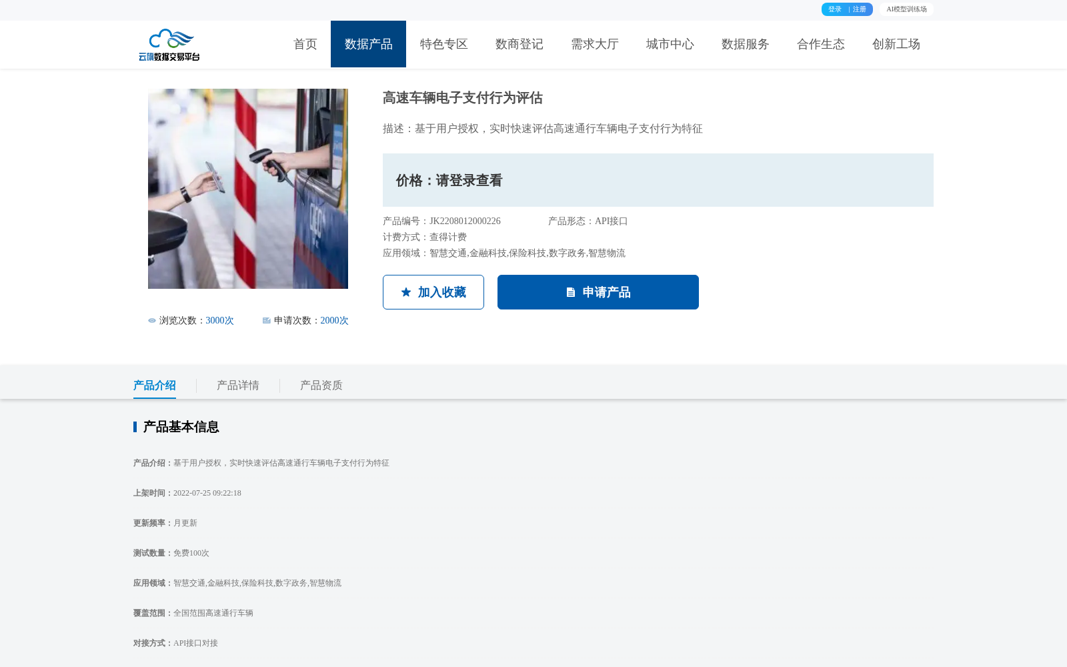Click the 价格：请登录查看 price banner

click(658, 180)
